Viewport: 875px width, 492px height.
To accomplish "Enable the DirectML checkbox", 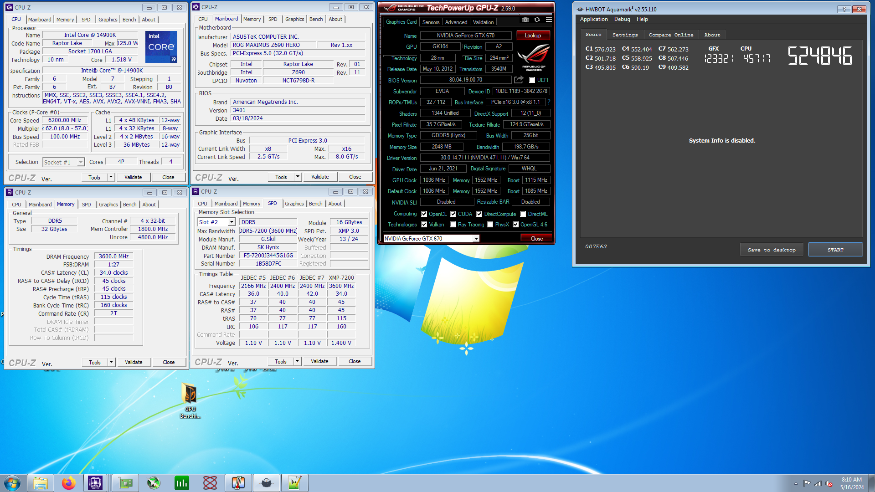I will point(523,214).
